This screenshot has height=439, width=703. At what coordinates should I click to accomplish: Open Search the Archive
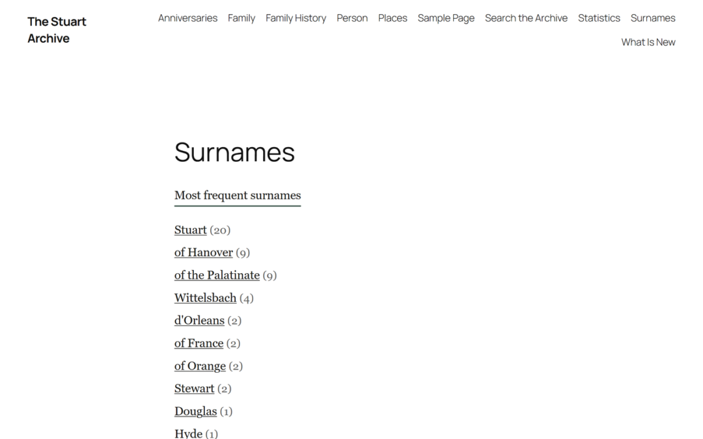[526, 18]
